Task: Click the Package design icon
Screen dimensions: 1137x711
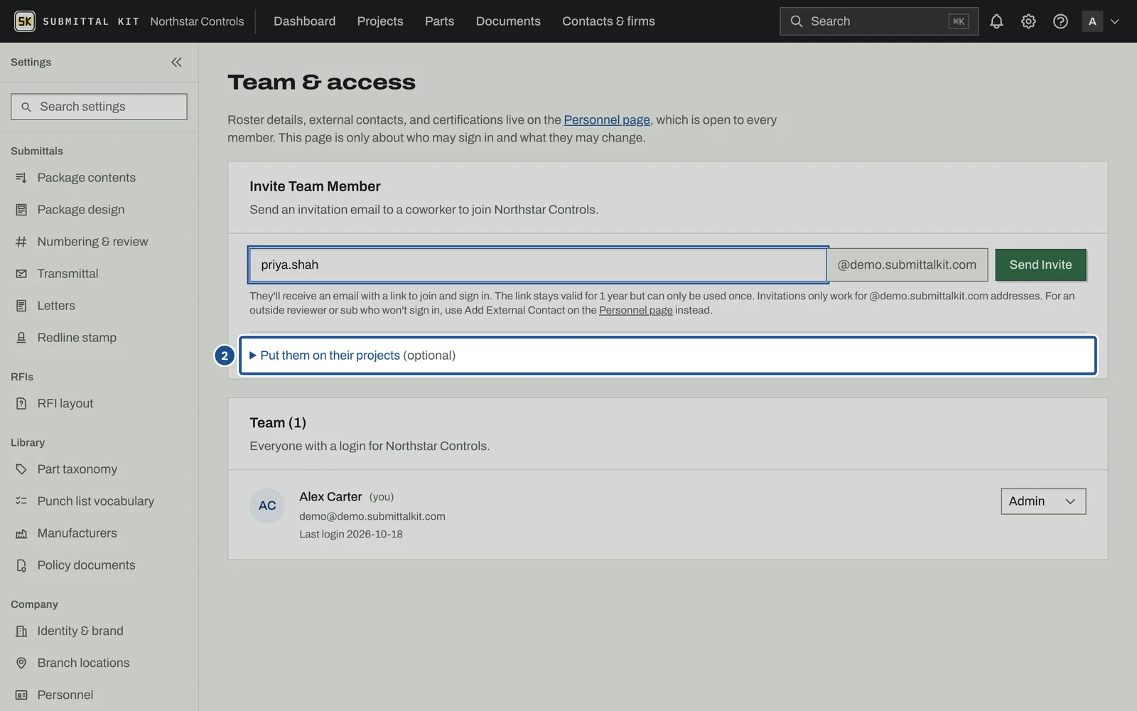Action: tap(21, 210)
